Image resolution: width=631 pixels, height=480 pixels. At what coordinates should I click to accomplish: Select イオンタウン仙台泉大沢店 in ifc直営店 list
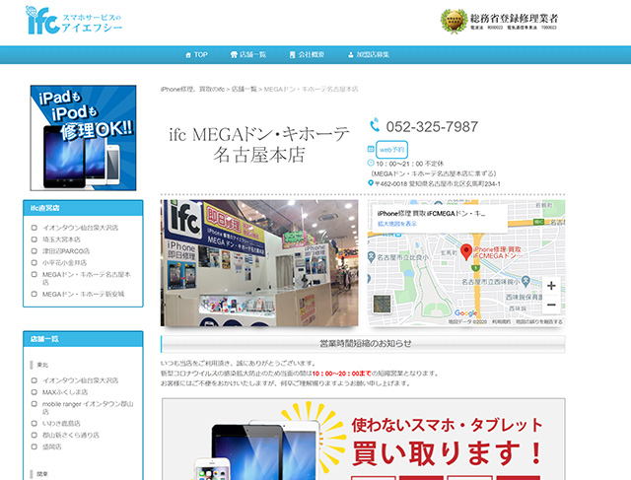[x=81, y=228]
